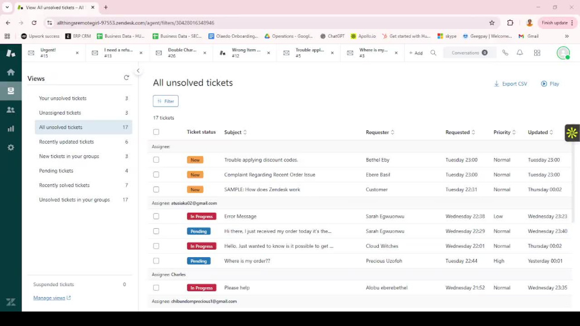Viewport: 580px width, 326px height.
Task: Check the Hi there, I just received ticket
Action: (x=156, y=231)
